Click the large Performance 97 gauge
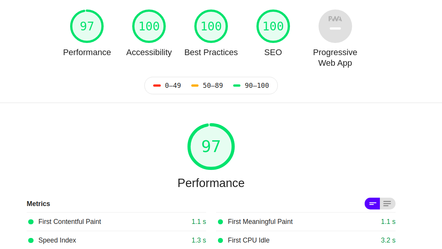442x249 pixels. click(x=211, y=146)
